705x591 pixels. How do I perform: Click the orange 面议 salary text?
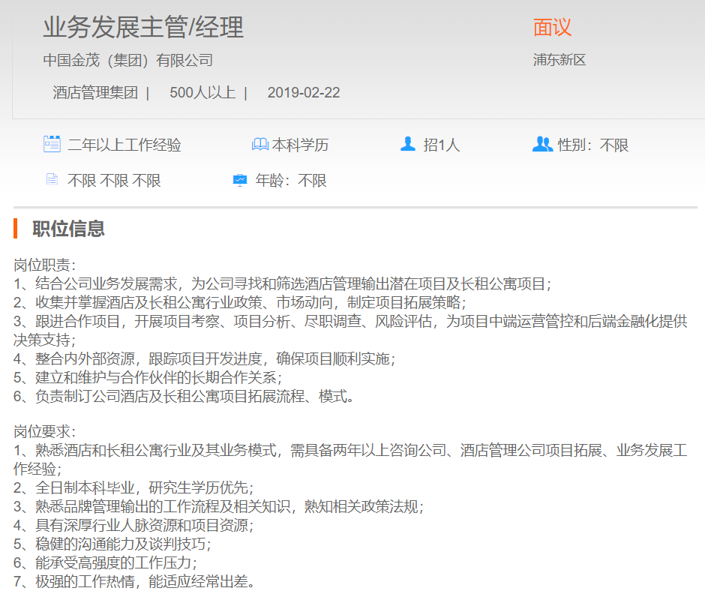(x=552, y=28)
